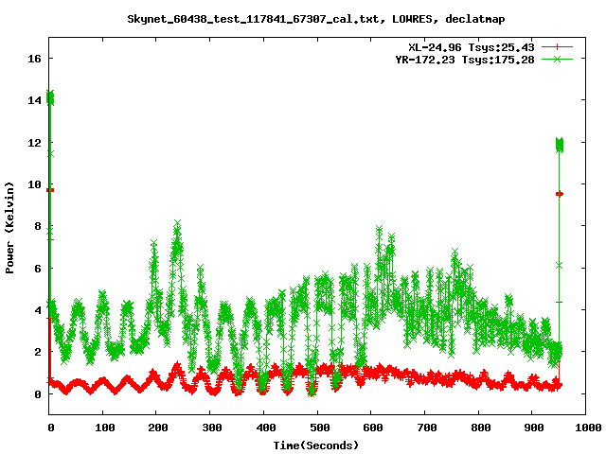This screenshot has width=606, height=454.
Task: Click the red legend line sample
Action: point(557,47)
